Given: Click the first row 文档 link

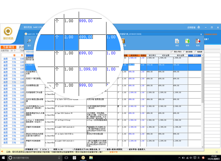Looking at the screenshot, I should click(14, 59).
